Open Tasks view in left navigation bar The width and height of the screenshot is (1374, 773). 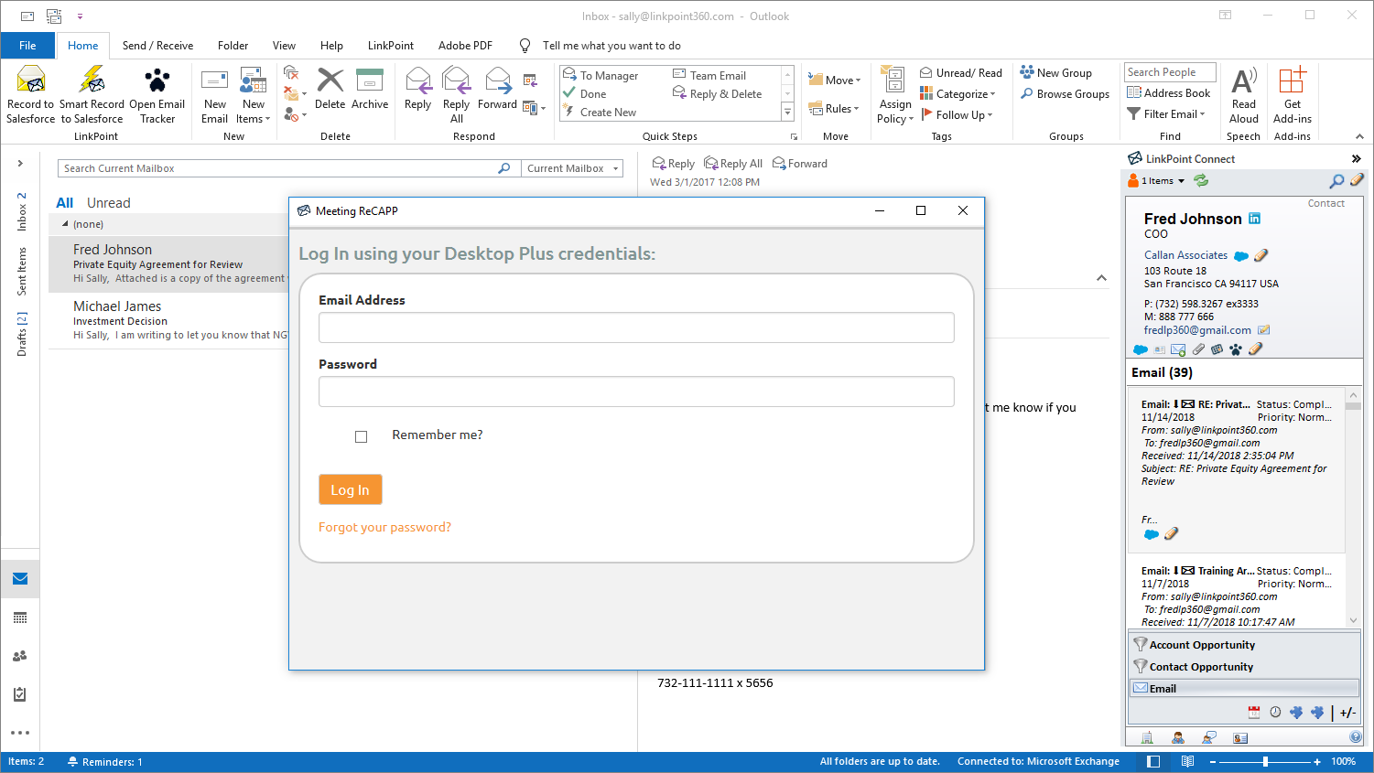(20, 694)
